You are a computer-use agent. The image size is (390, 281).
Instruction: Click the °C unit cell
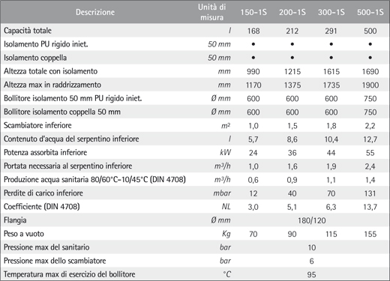(x=226, y=274)
